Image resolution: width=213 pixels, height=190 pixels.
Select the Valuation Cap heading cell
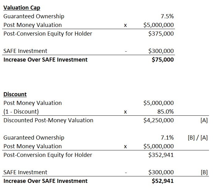click(22, 8)
